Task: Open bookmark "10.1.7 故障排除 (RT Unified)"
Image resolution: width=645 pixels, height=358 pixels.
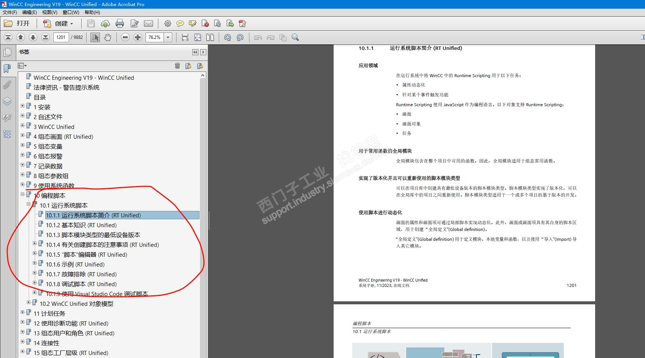Action: [x=81, y=274]
